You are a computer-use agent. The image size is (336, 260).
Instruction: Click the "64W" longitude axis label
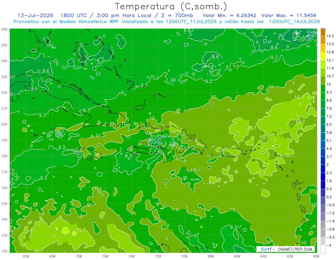point(263,256)
